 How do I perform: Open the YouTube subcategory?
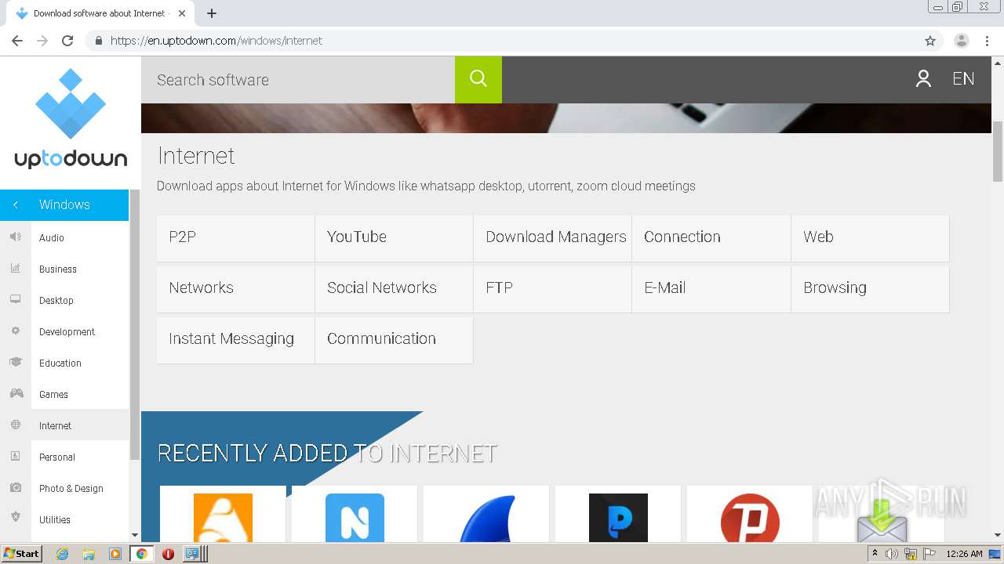point(394,237)
